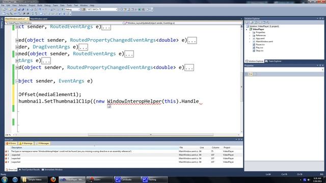The image size is (326, 183).
Task: Toggle the 4 Errors filter
Action: click(11, 143)
